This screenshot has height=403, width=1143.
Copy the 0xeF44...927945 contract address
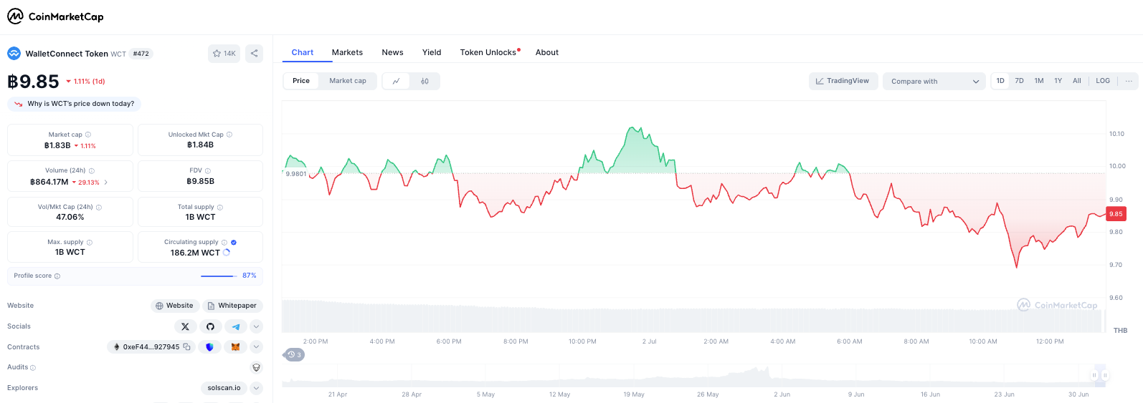coord(187,347)
